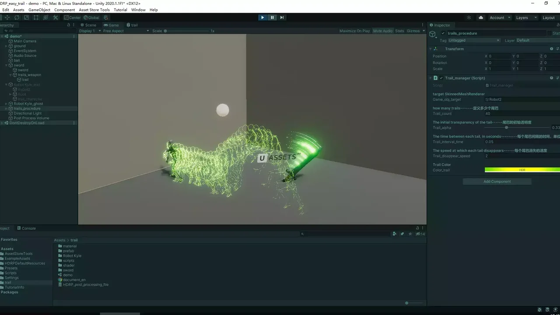Click Search by Type icon in Project
The width and height of the screenshot is (560, 315).
pyautogui.click(x=395, y=234)
